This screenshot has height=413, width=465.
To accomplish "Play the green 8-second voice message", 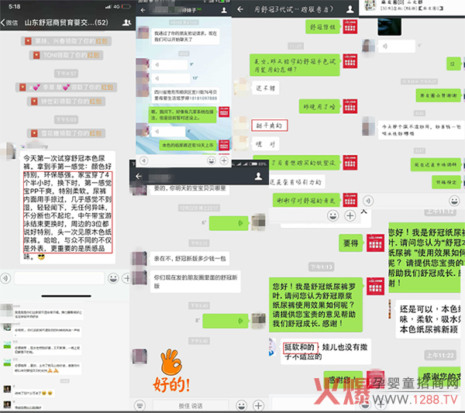I will pos(226,321).
